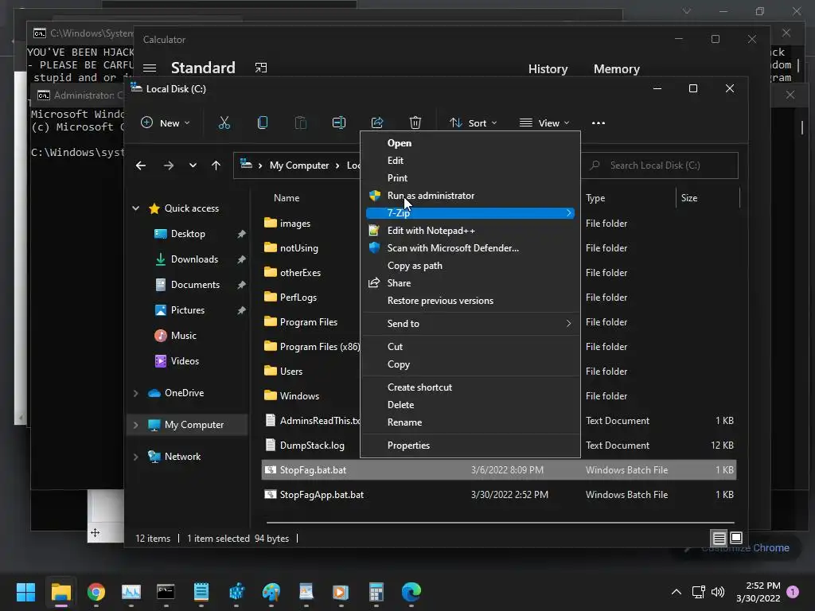
Task: Select Documents in Quick access
Action: point(195,285)
